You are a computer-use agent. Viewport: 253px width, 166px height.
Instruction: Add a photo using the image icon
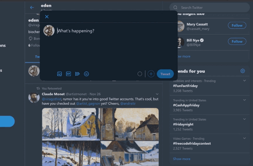point(59,74)
